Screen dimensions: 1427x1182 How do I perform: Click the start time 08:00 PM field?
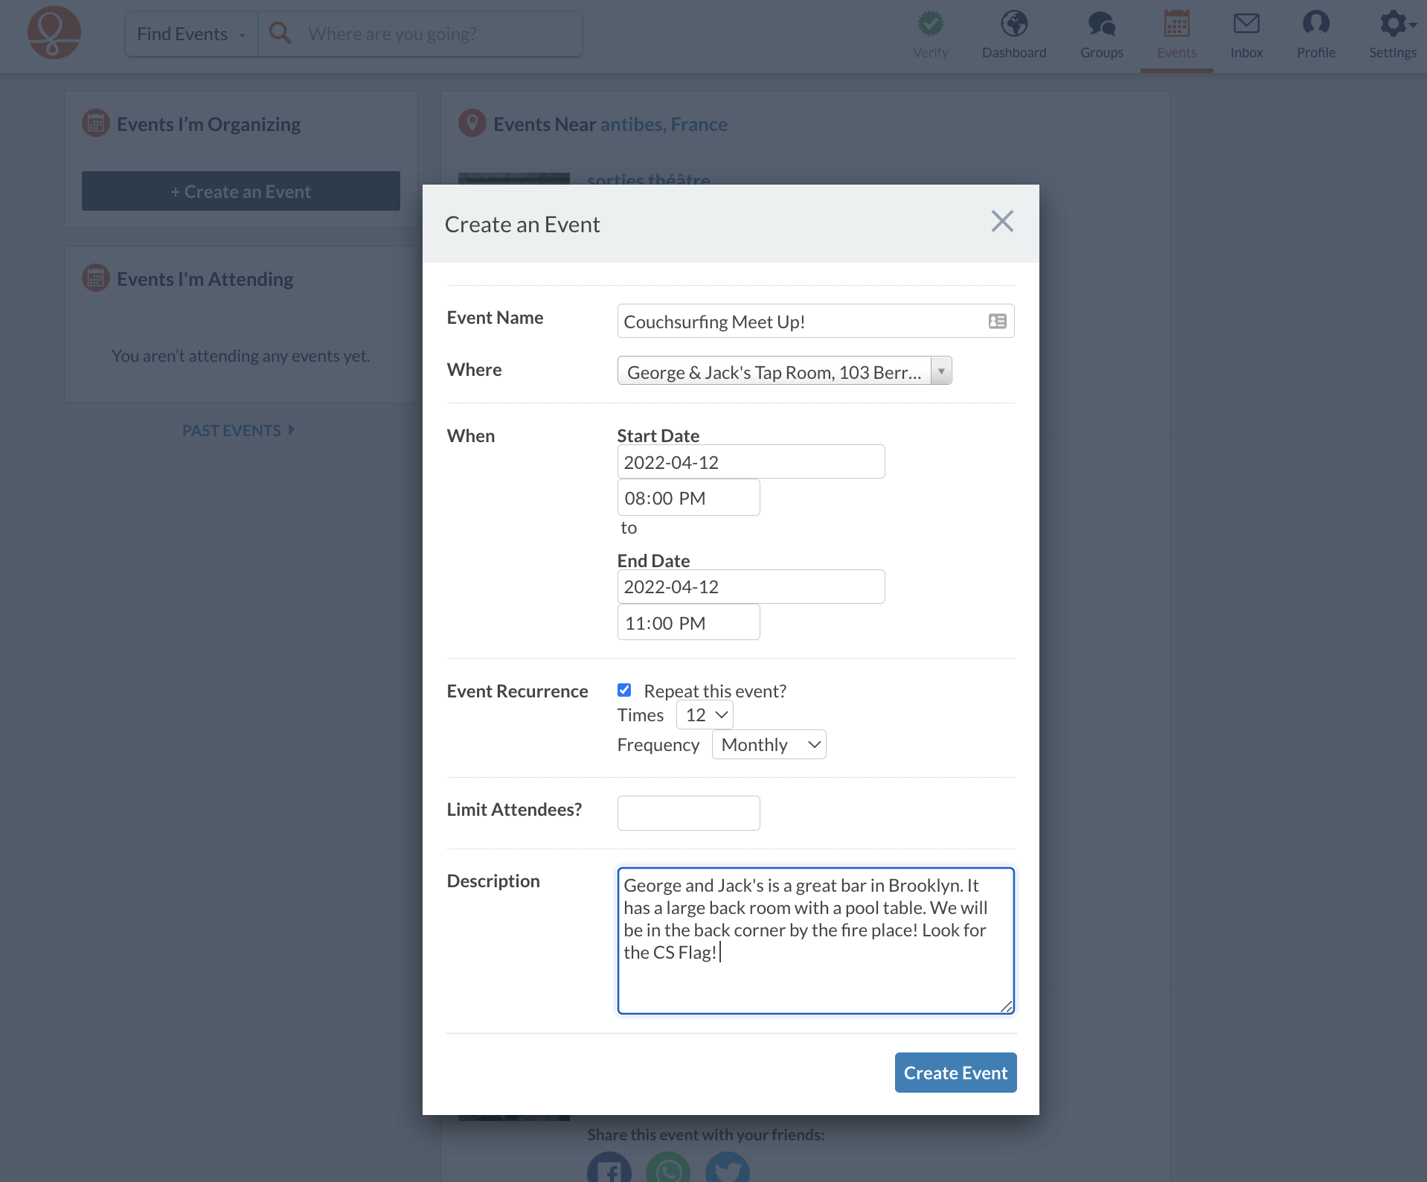pos(688,497)
